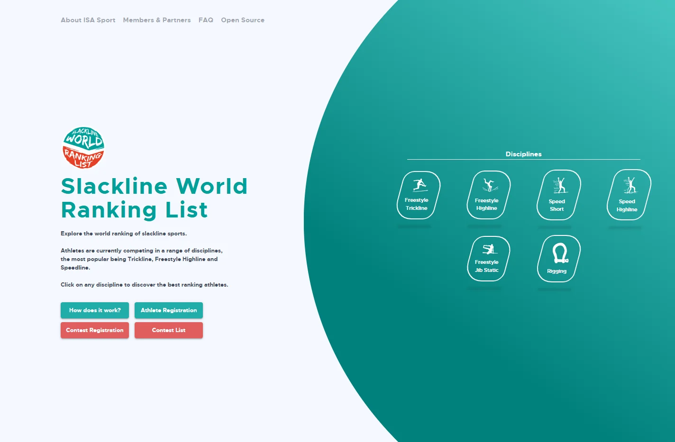Image resolution: width=675 pixels, height=442 pixels.
Task: Click 'Explore the world ranking of slackline sports.' text
Action: point(124,234)
